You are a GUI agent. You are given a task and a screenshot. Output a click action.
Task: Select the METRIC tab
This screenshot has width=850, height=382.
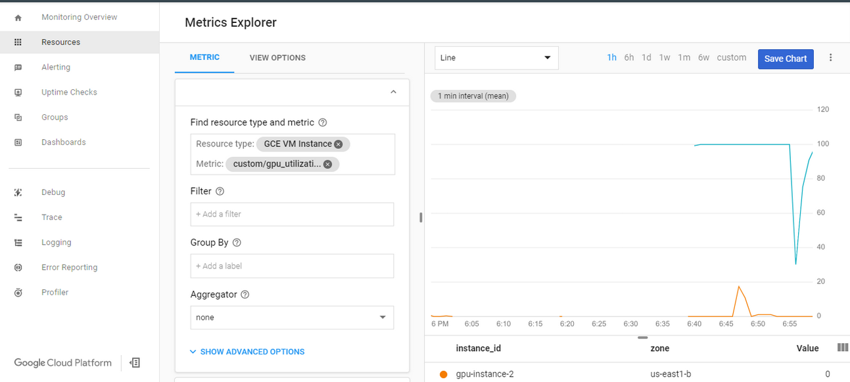pyautogui.click(x=204, y=57)
